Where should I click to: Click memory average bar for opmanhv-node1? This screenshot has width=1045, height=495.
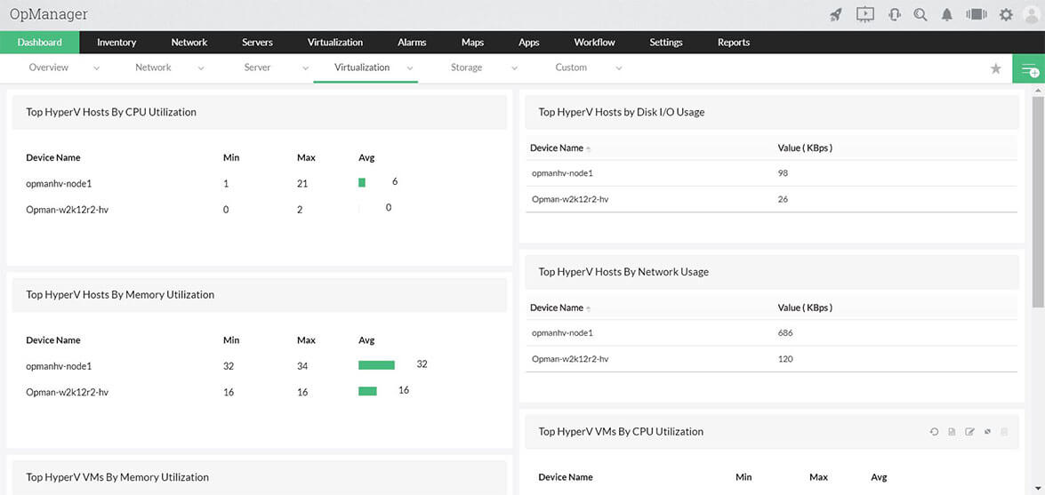coord(376,365)
